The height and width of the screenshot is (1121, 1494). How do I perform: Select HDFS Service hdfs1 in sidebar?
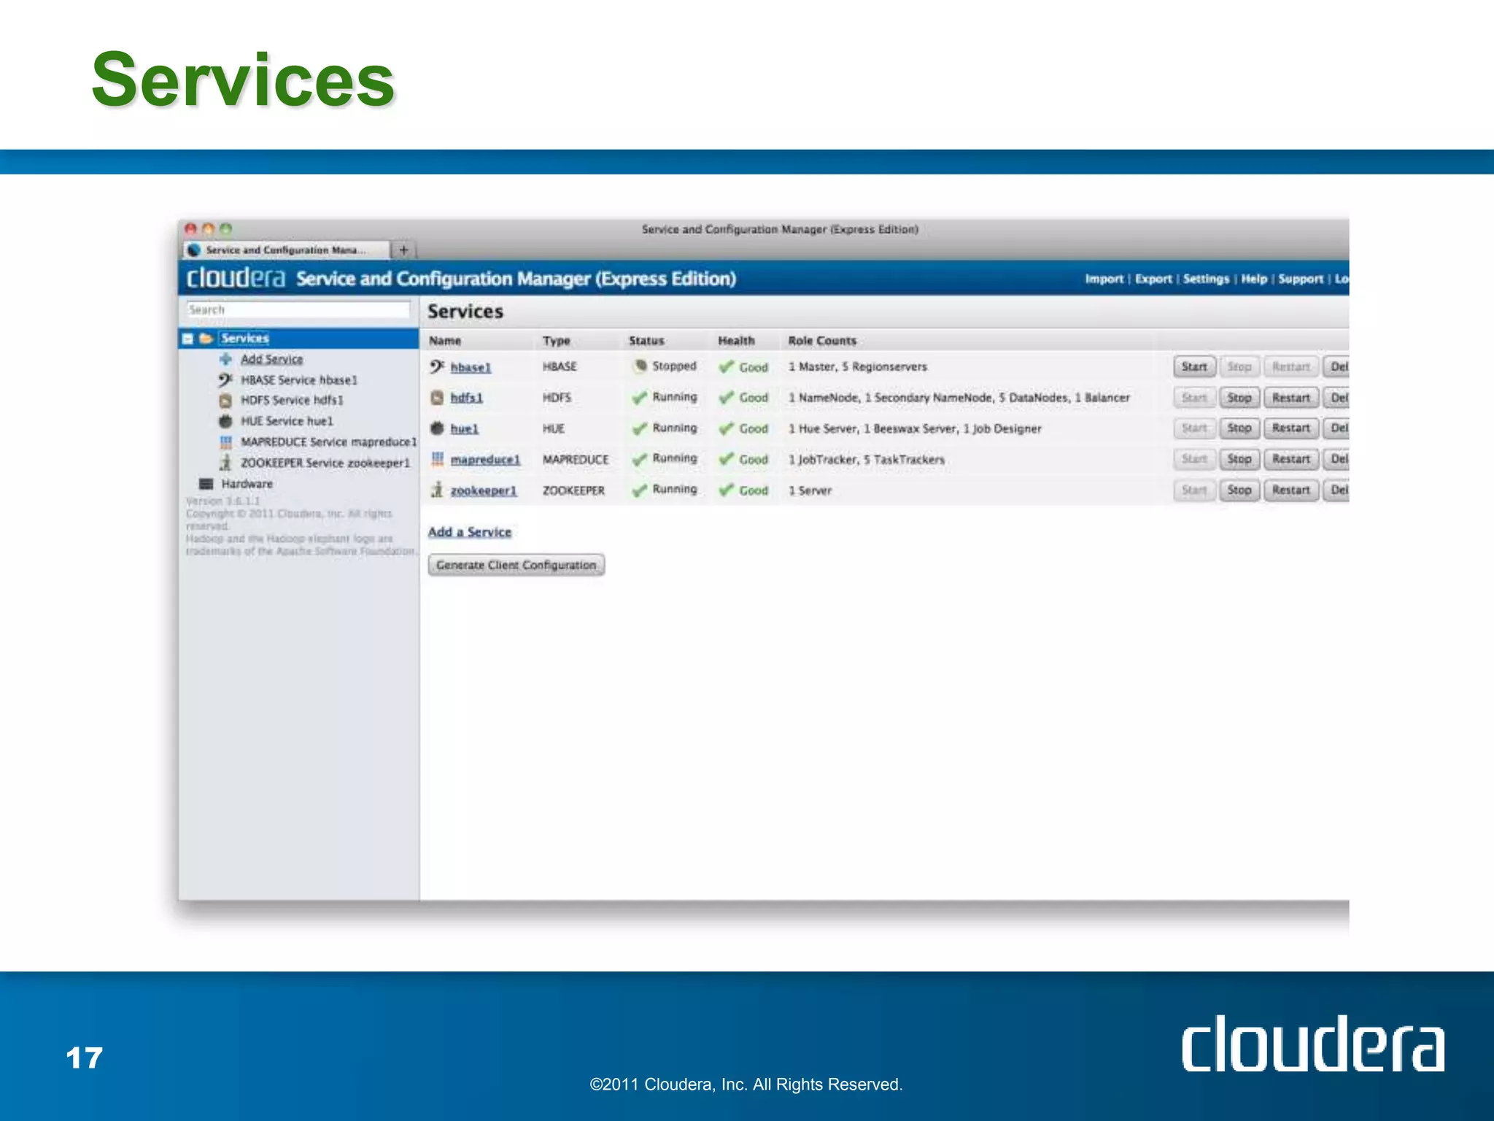tap(292, 401)
